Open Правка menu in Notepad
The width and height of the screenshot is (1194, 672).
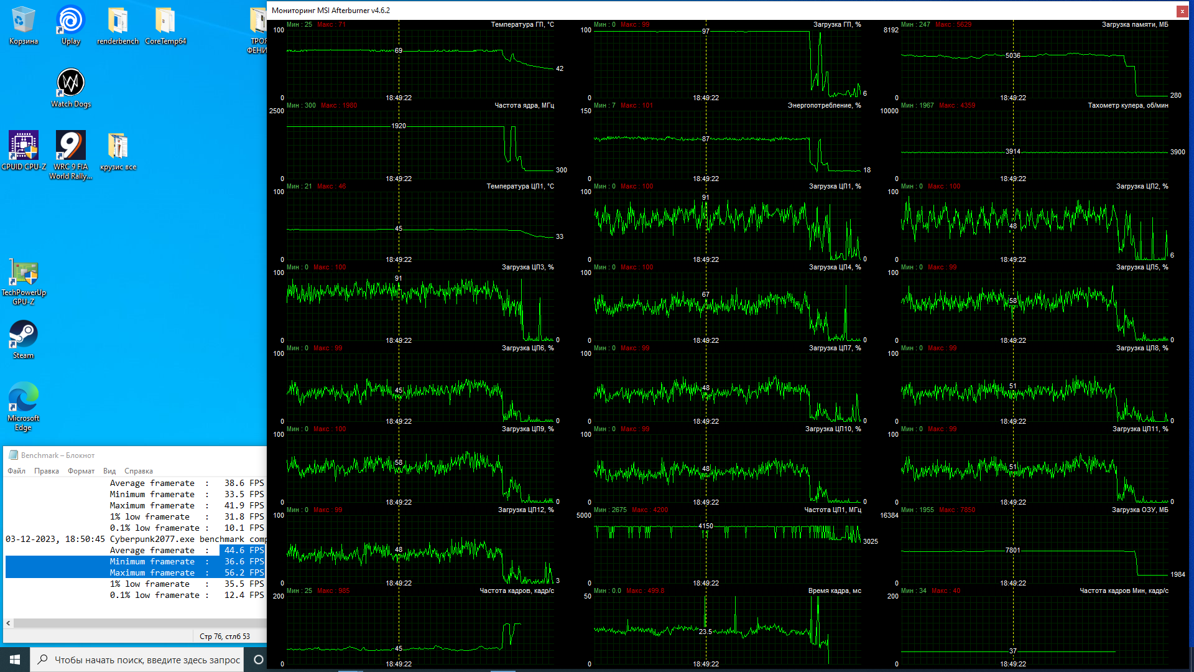47,471
